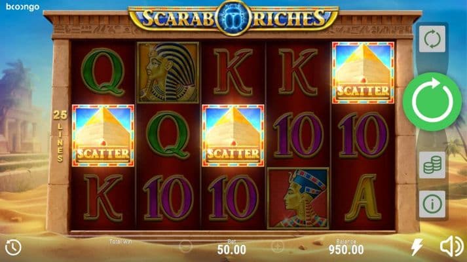
Task: Click the Scatter pyramid on the first reel
Action: pos(103,136)
